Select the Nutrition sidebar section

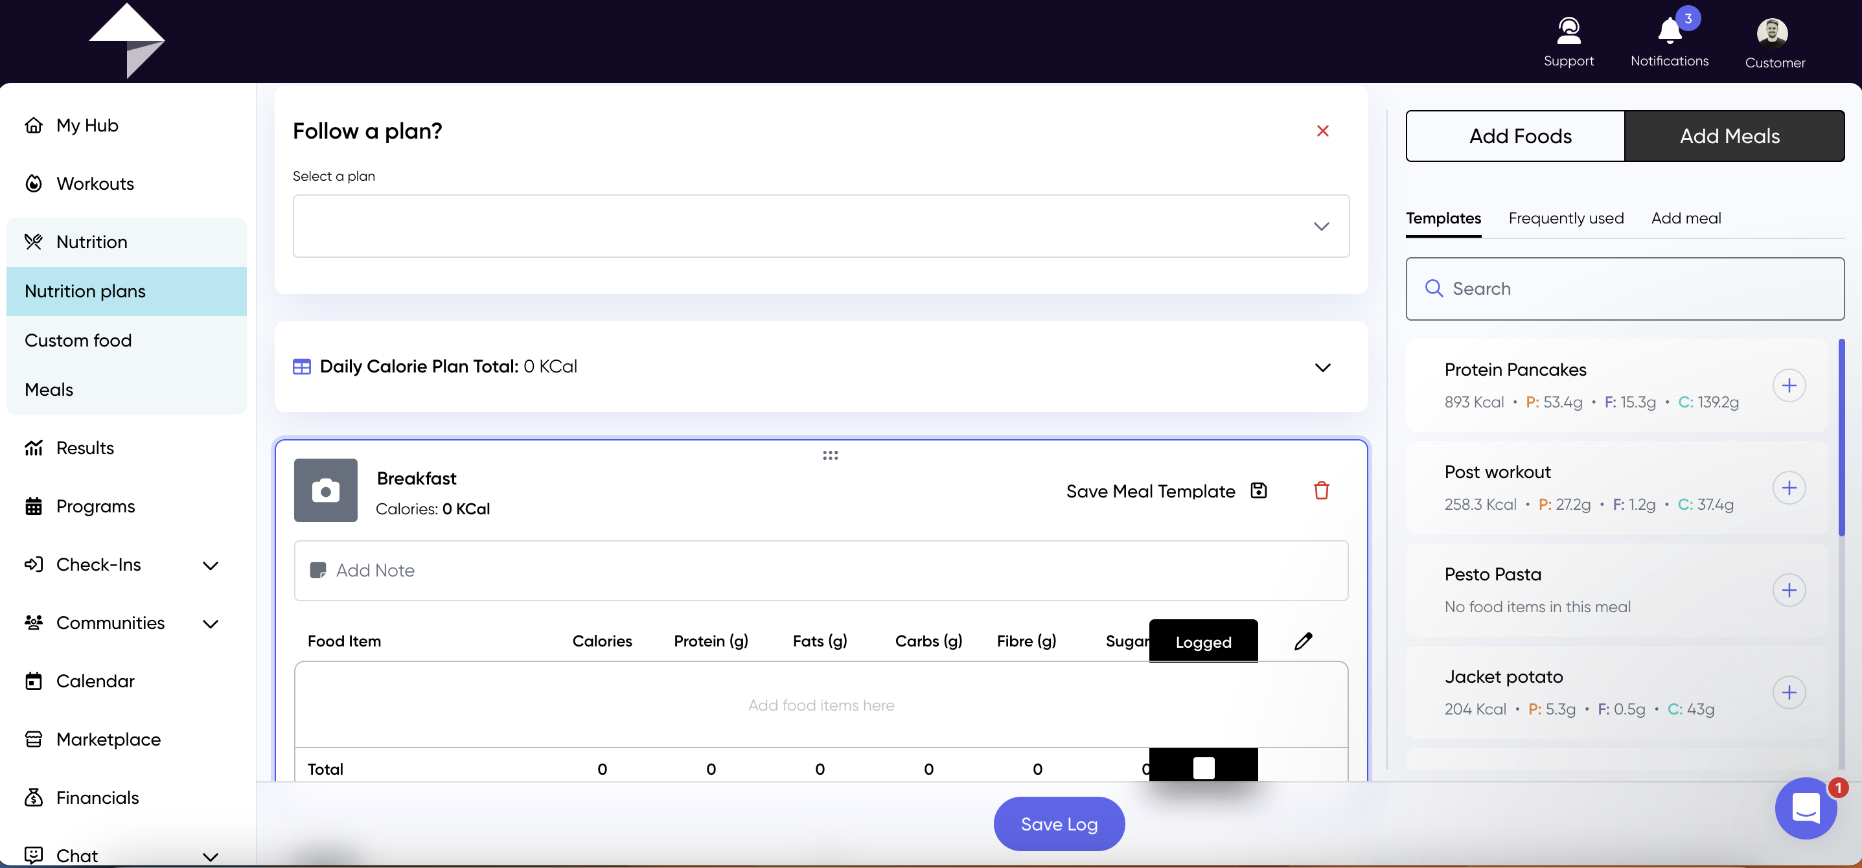point(126,242)
